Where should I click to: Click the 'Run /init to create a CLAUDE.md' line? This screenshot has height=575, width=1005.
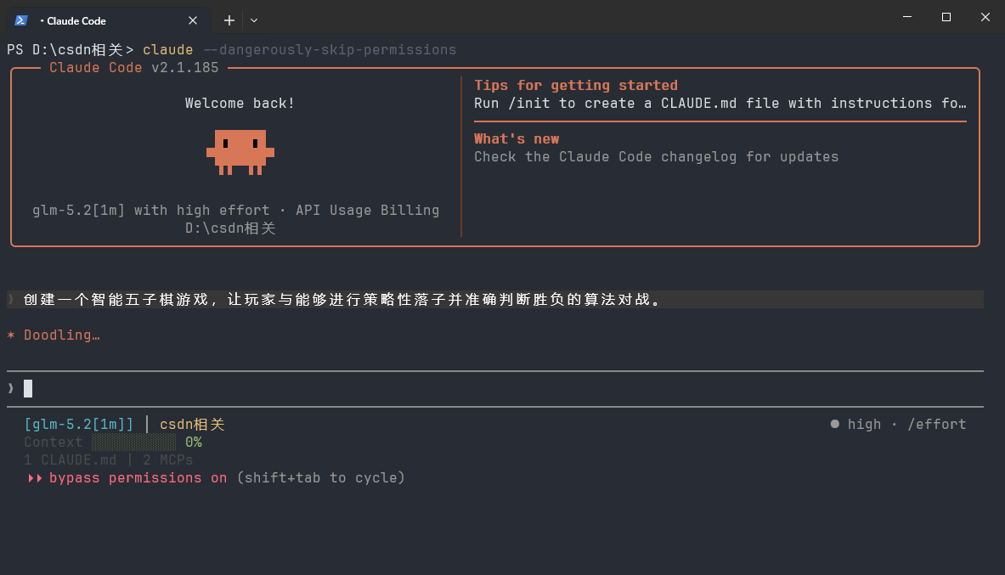[720, 104]
